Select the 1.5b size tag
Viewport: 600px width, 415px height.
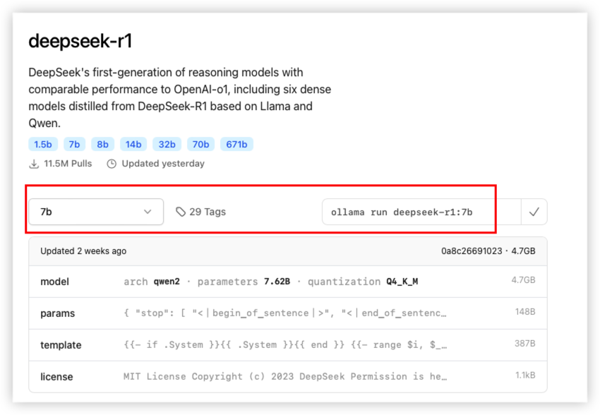coord(43,145)
